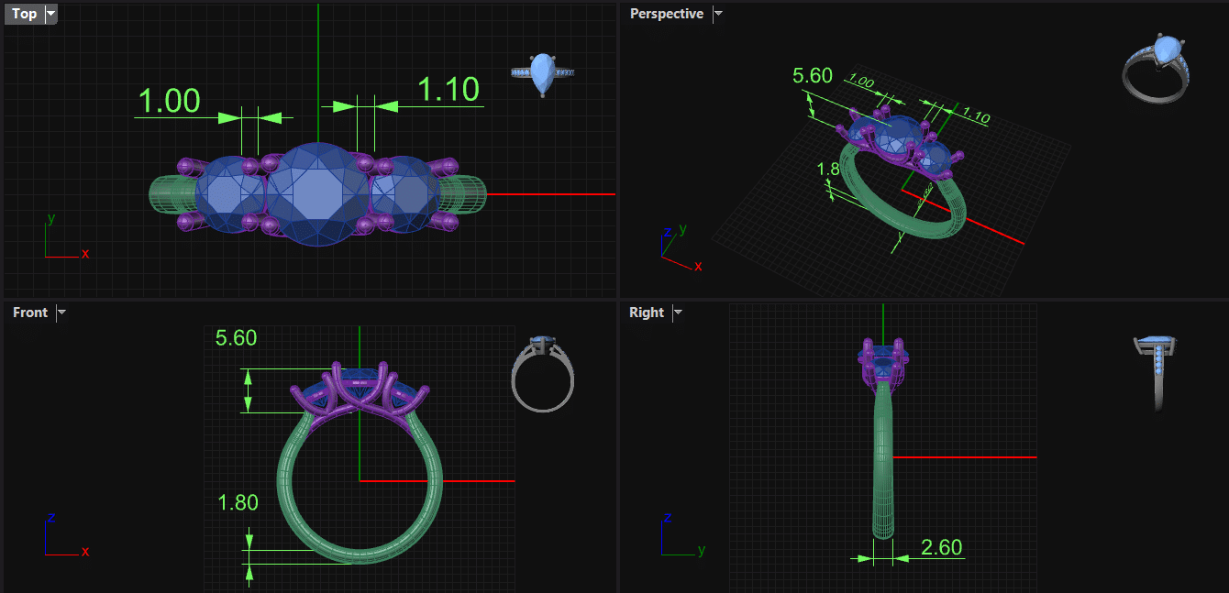Click the Right viewport title label
This screenshot has width=1229, height=593.
tap(647, 313)
